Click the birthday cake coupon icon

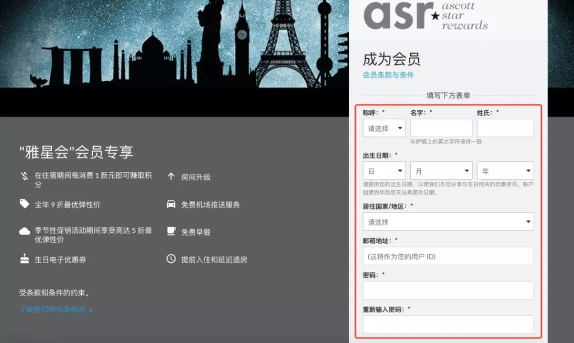point(24,259)
